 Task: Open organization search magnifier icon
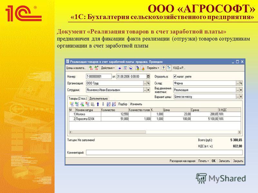coord(148,83)
